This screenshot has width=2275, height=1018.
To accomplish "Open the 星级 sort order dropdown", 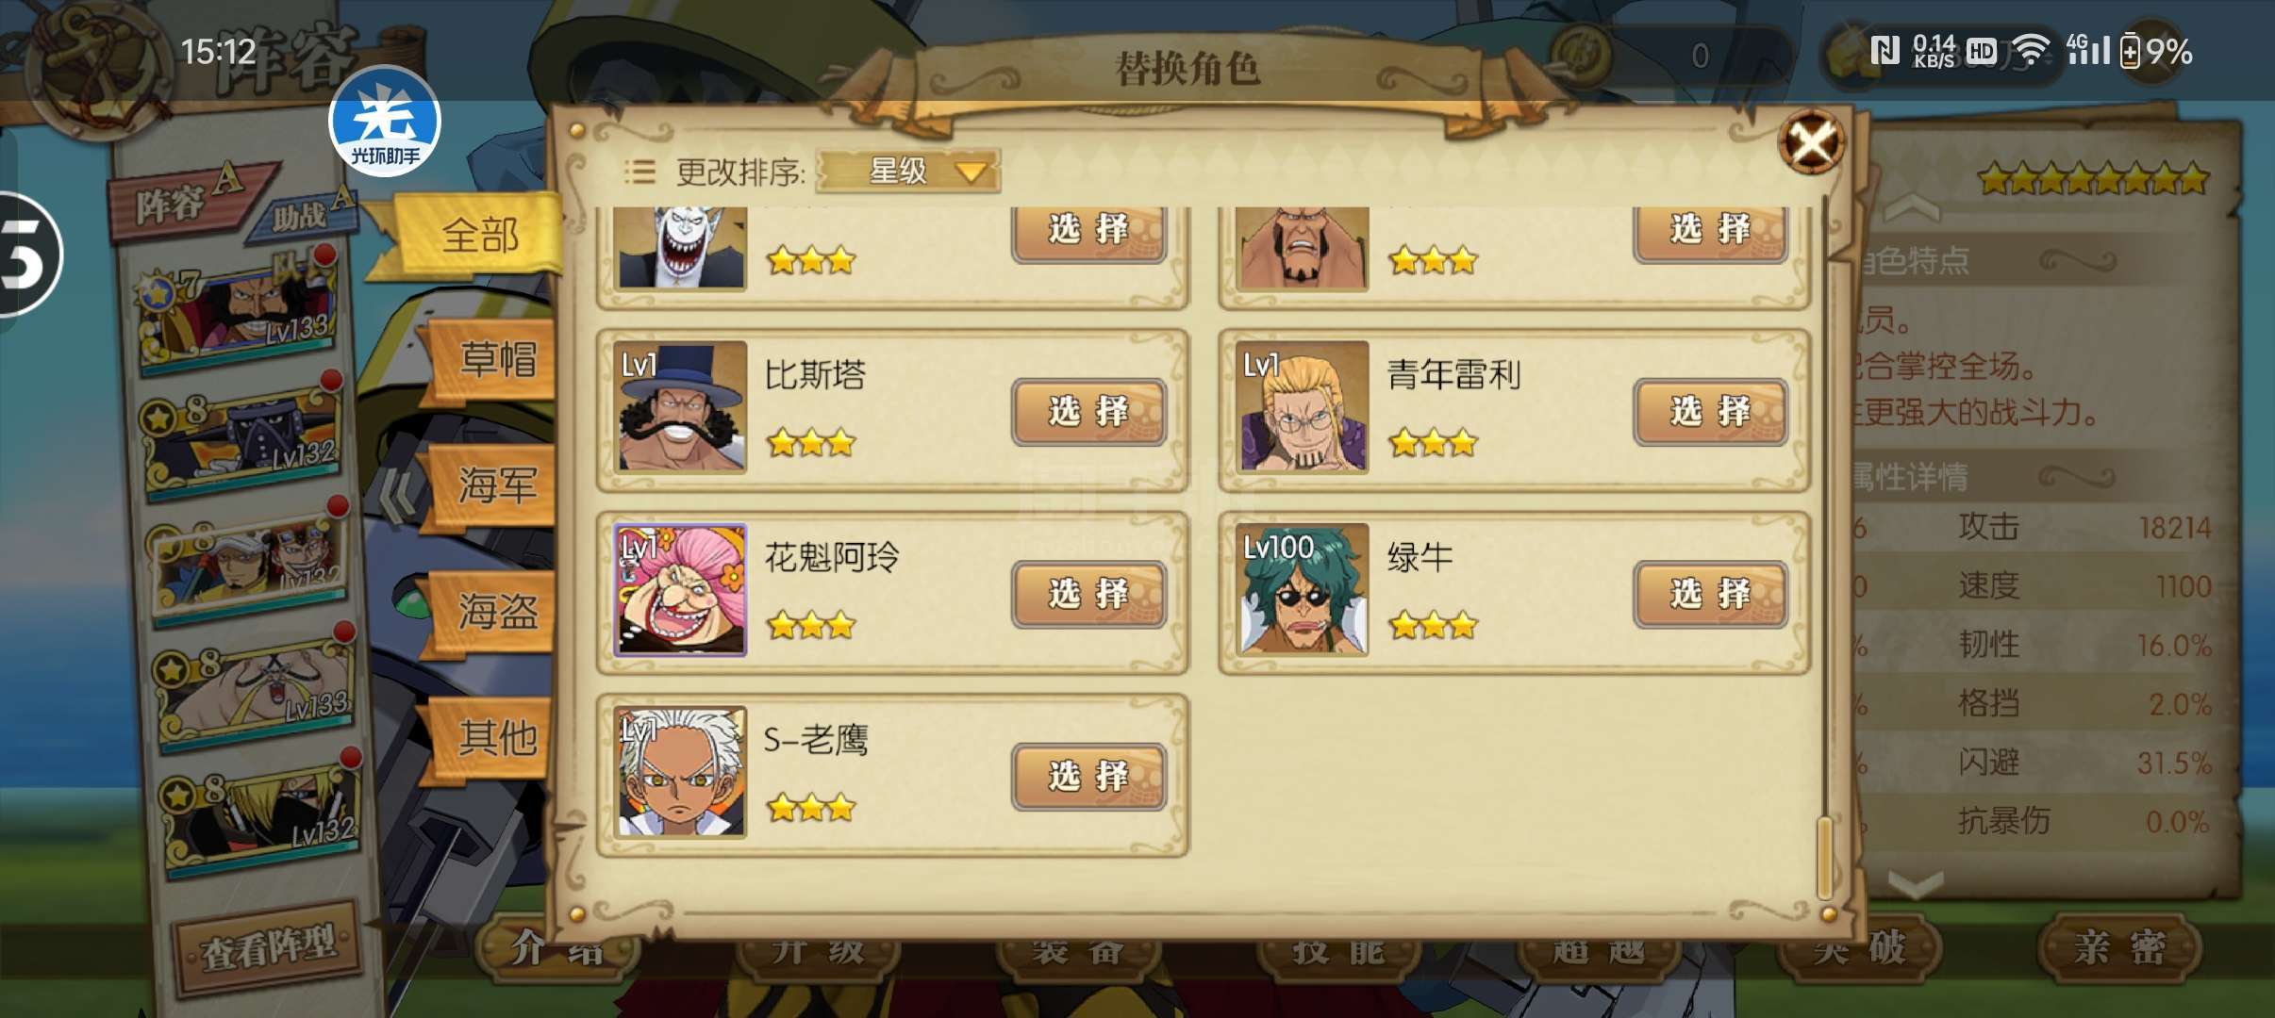I will click(x=908, y=172).
